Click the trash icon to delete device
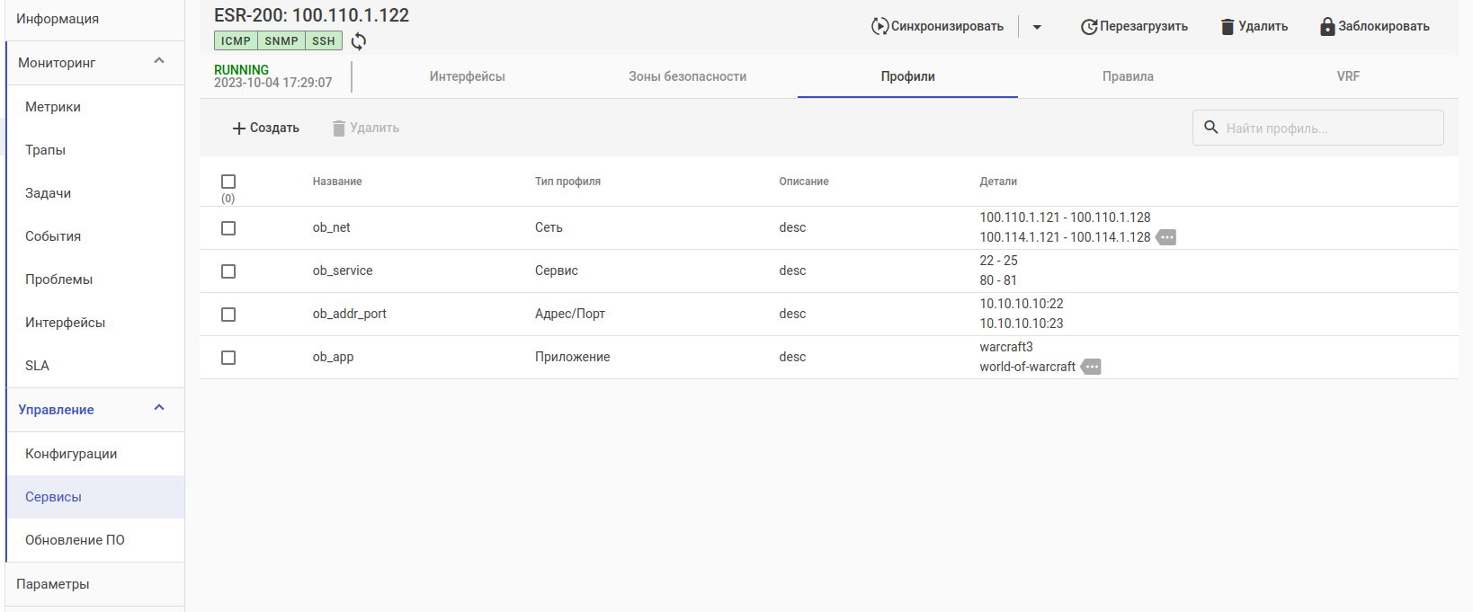Image resolution: width=1473 pixels, height=612 pixels. (x=1227, y=27)
